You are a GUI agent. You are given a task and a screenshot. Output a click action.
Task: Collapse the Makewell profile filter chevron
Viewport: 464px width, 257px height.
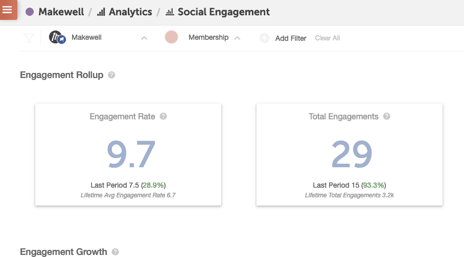tap(144, 38)
